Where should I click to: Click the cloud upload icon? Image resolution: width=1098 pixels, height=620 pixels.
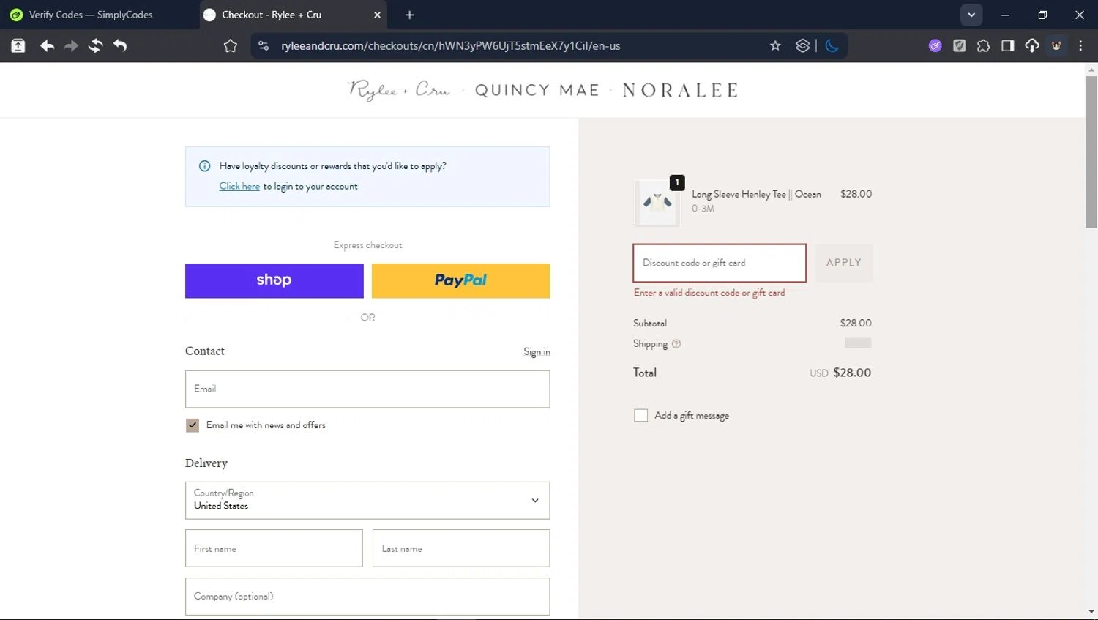point(1032,46)
